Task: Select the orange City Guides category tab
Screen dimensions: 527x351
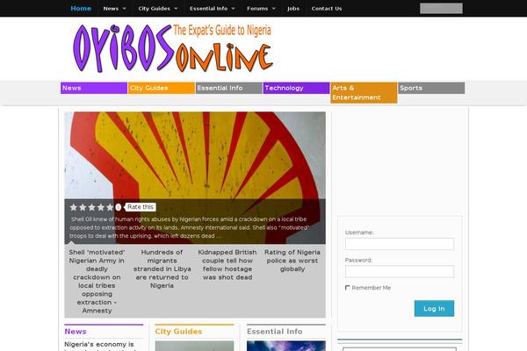Action: coord(162,88)
